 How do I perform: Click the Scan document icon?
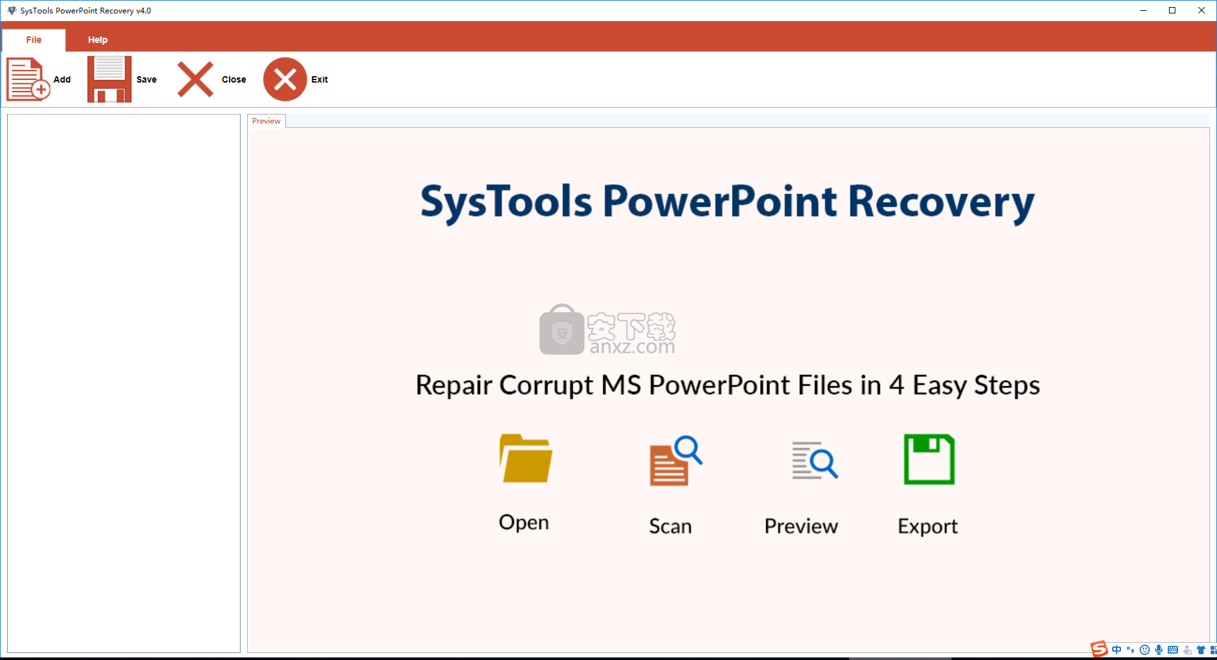tap(676, 461)
